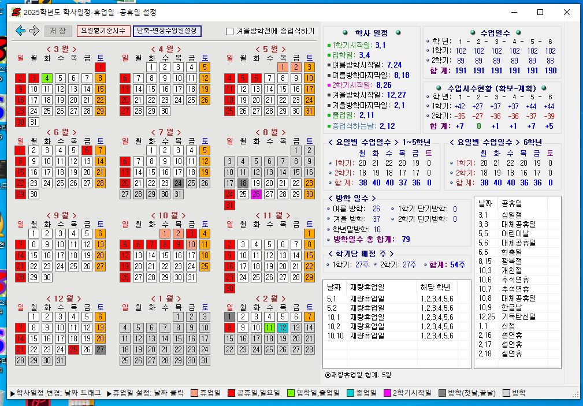Select 졸업일: 2.11 entry
This screenshot has height=406, width=583.
tap(351, 116)
